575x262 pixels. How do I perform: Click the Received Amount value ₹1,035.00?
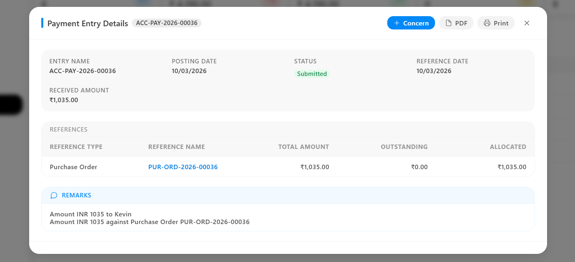pos(64,100)
